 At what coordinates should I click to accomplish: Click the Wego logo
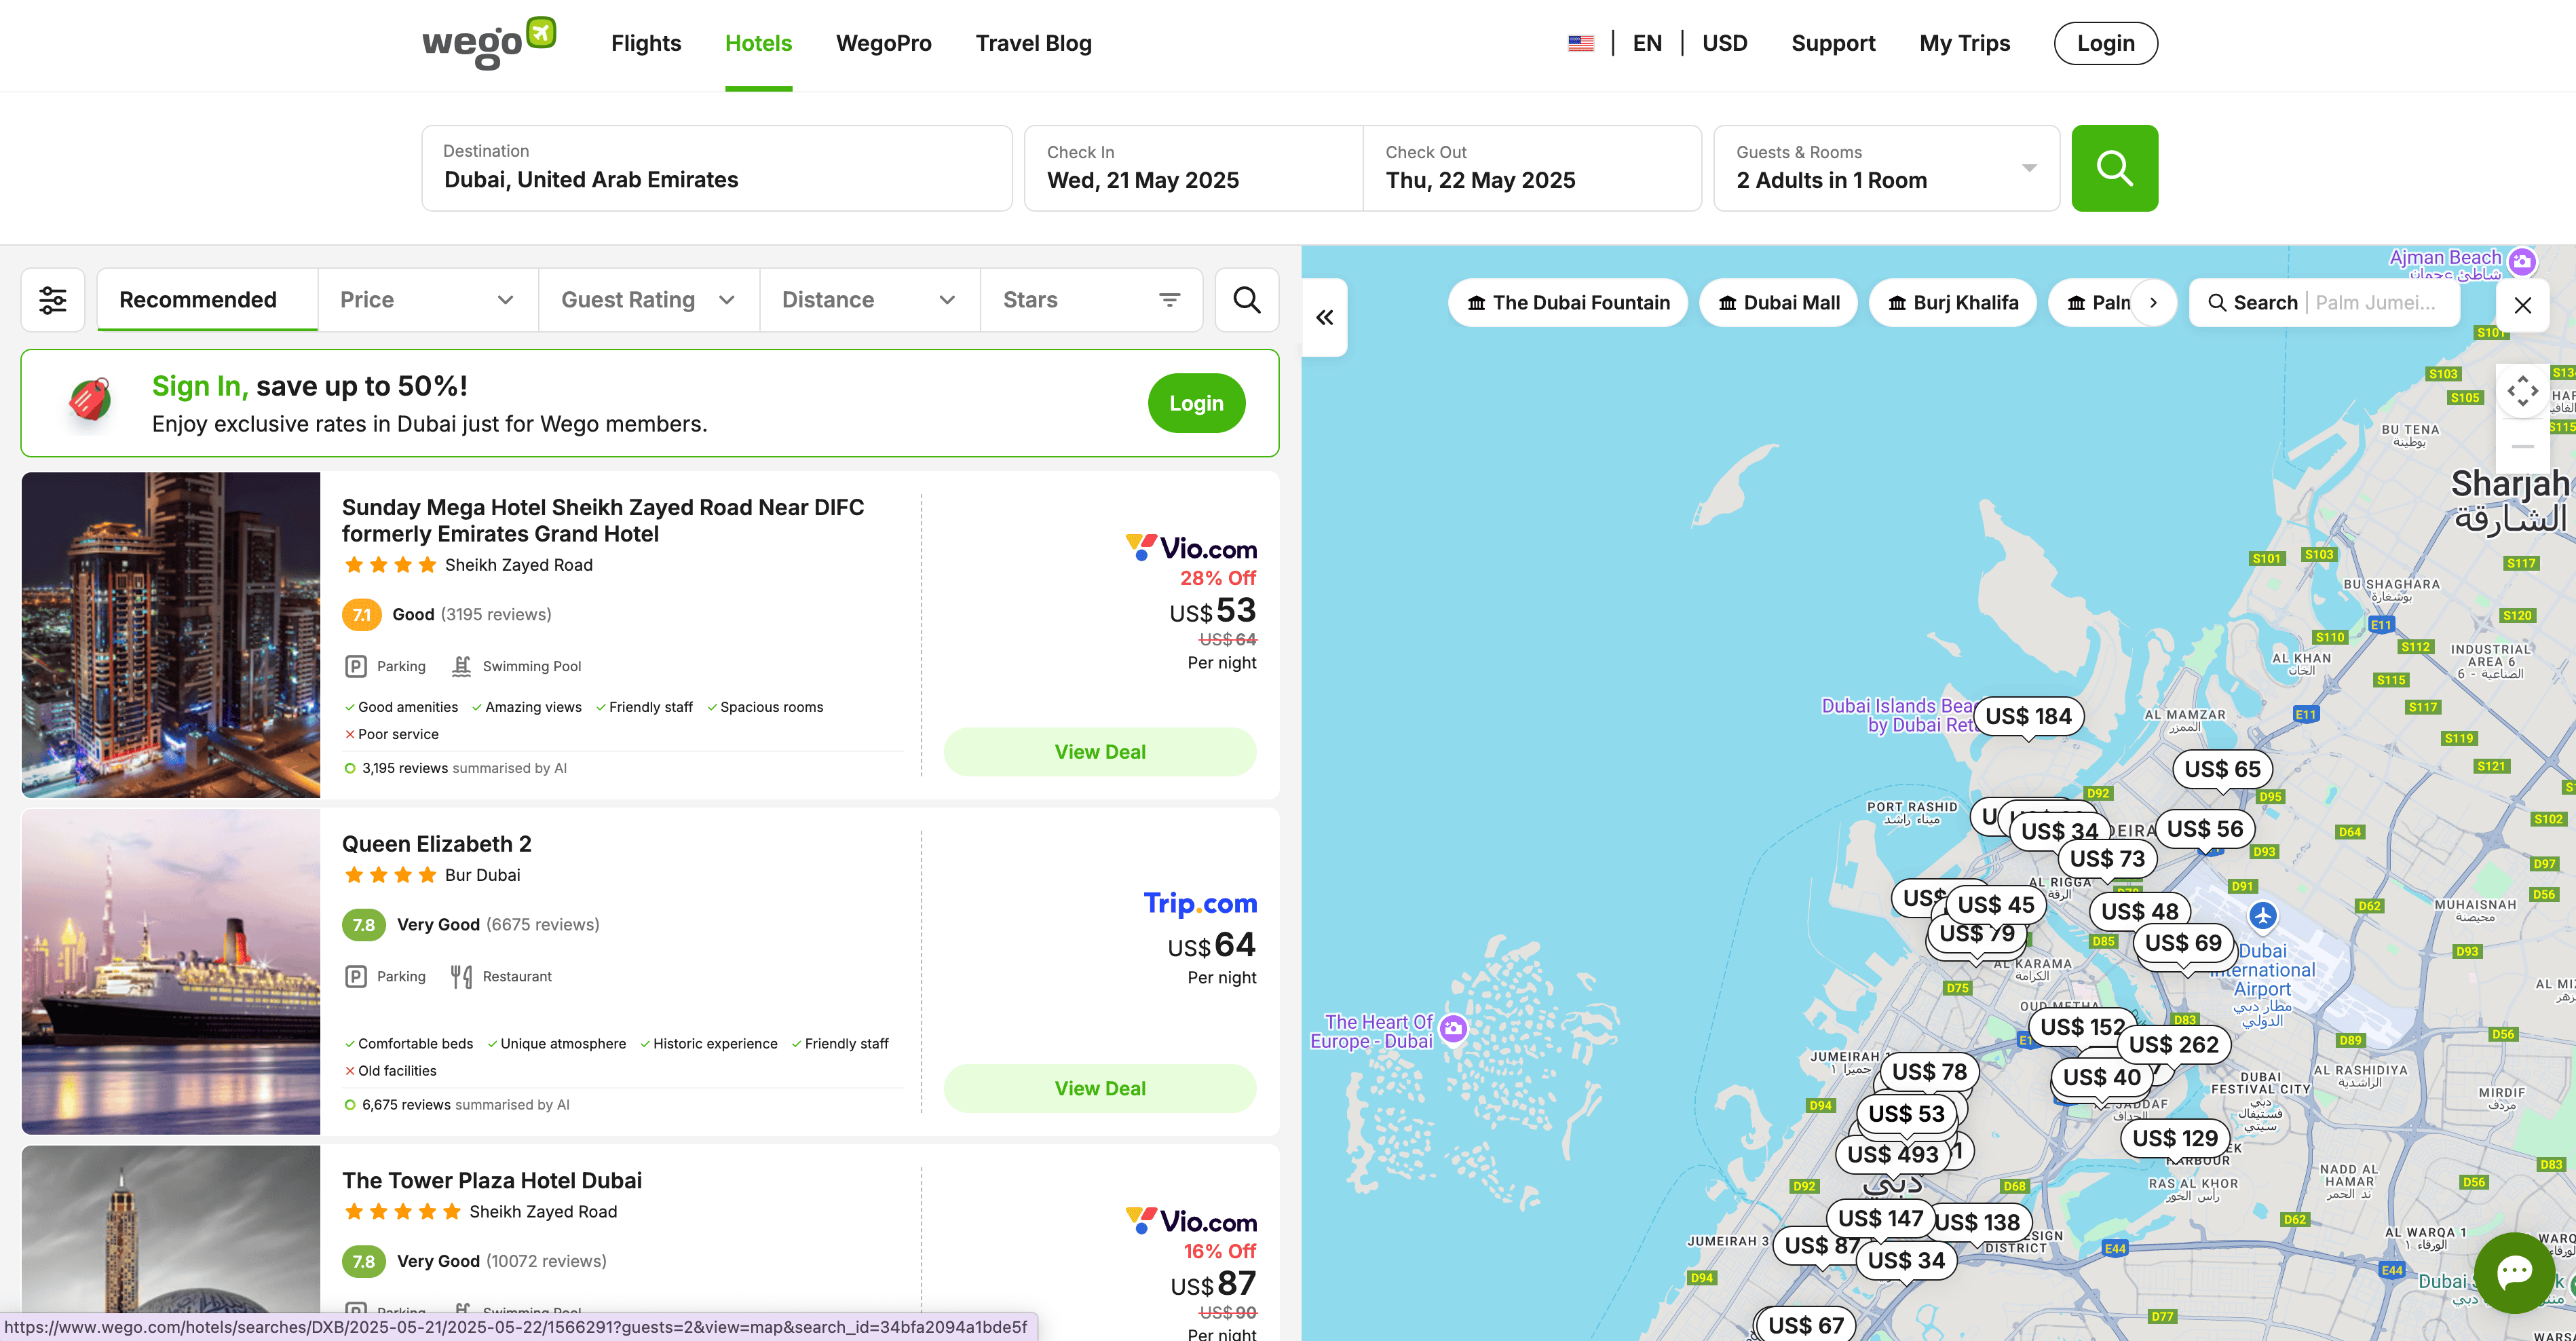pyautogui.click(x=488, y=44)
